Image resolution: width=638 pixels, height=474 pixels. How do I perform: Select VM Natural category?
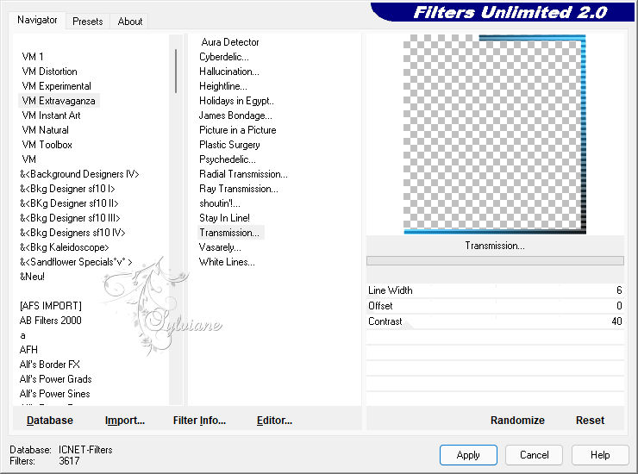[45, 130]
